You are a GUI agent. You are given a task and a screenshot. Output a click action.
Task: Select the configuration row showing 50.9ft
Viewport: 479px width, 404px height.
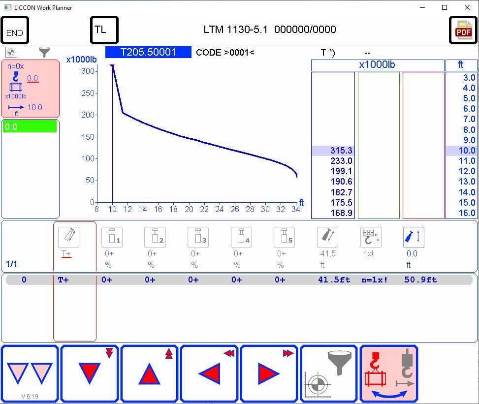point(239,280)
